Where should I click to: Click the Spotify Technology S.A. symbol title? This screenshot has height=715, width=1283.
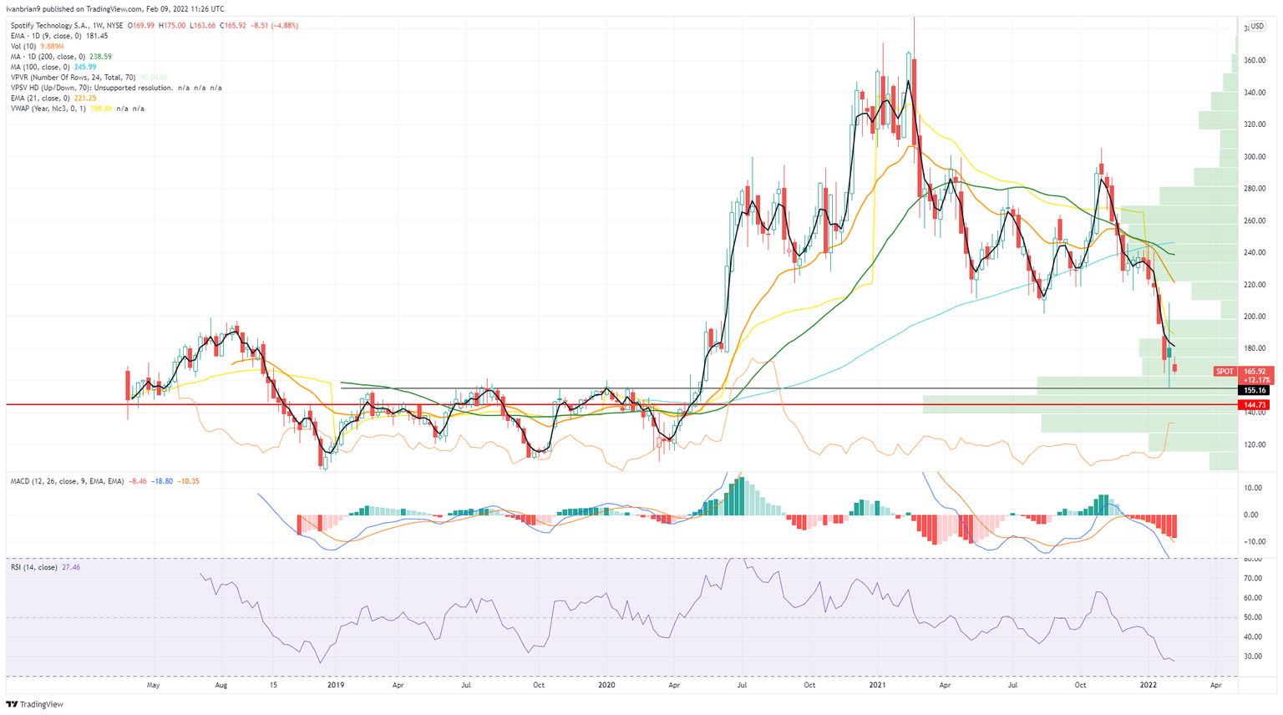(x=67, y=25)
